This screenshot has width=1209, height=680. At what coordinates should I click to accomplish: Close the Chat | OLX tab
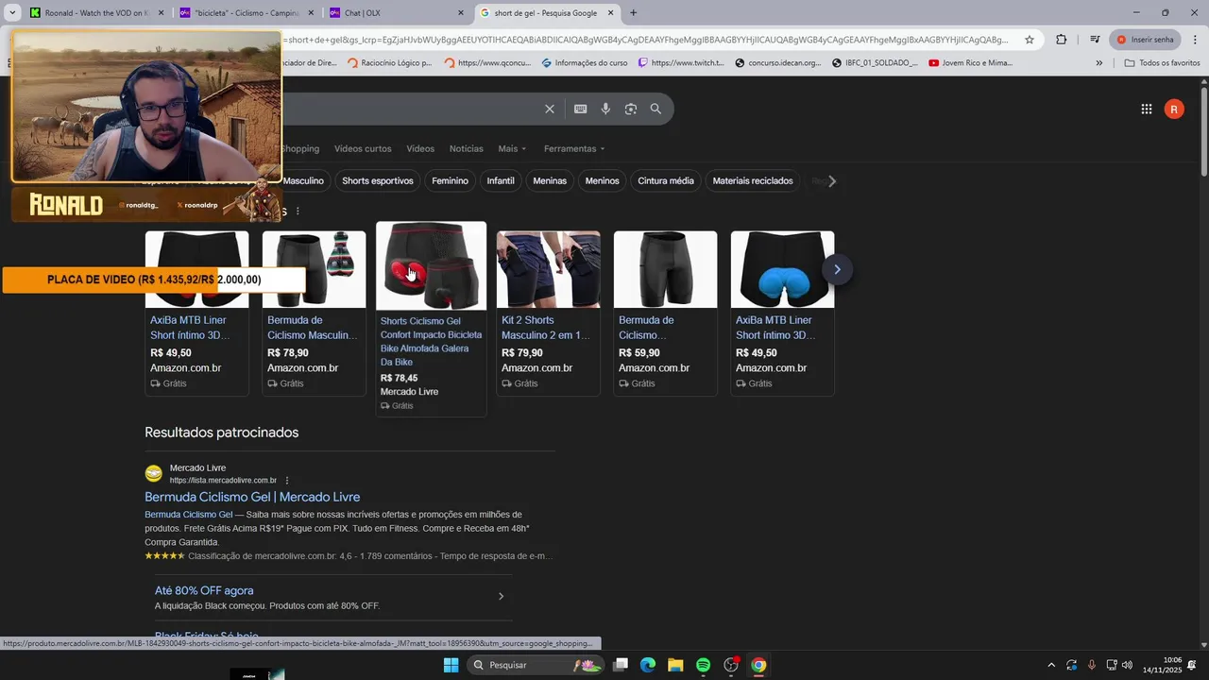click(x=460, y=13)
